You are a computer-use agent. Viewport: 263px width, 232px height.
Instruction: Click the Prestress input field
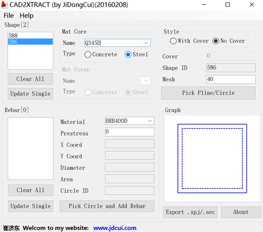[129, 132]
